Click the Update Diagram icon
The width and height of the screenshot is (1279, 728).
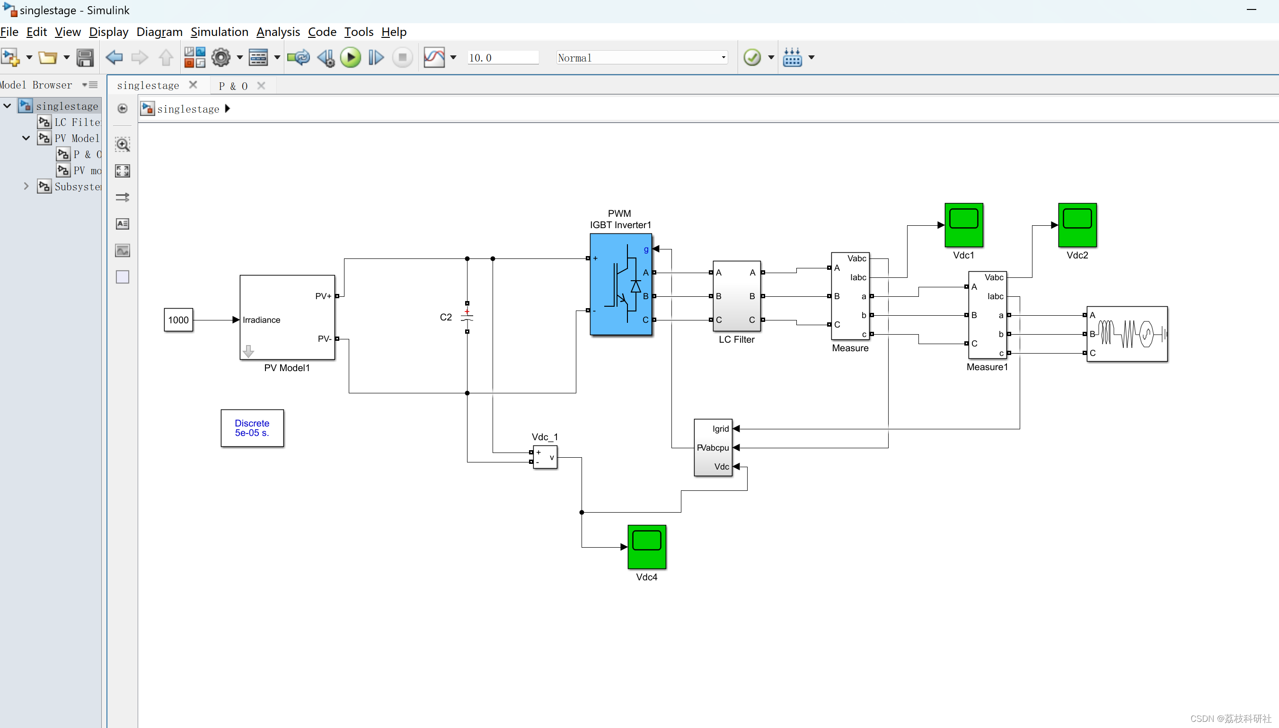(299, 57)
